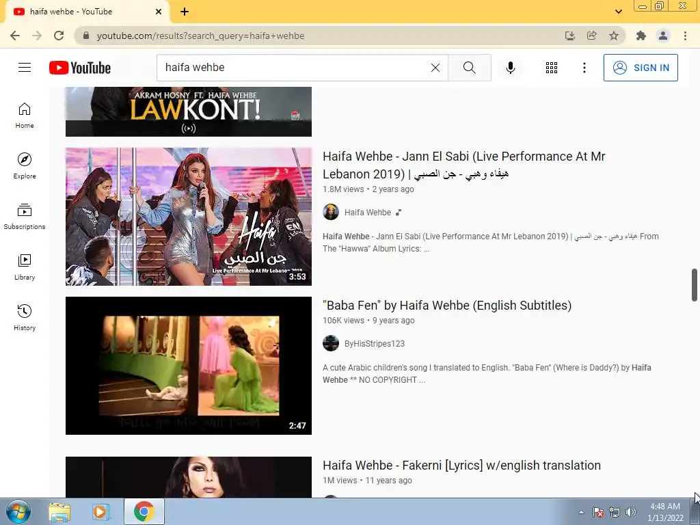700x525 pixels.
Task: Start voice search with the microphone icon
Action: point(510,68)
